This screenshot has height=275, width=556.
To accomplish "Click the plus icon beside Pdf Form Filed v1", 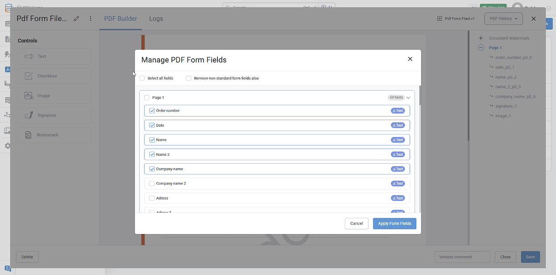I will [440, 19].
